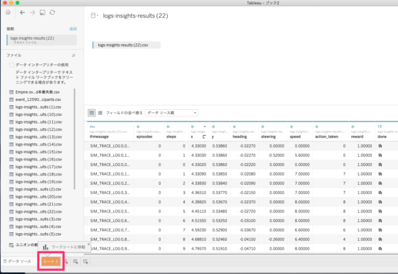Select file logs-insights...ults (19).csv
Screen dimensions: 398x274
[x=39, y=182]
